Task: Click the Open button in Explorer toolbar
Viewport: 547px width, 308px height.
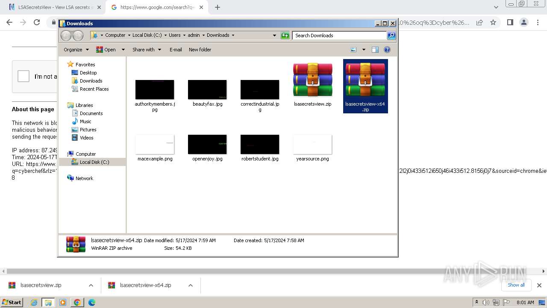Action: click(x=106, y=50)
